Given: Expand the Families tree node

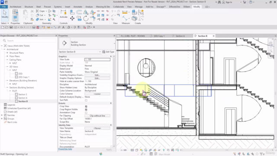Looking at the screenshot, I should pyautogui.click(x=2, y=115).
